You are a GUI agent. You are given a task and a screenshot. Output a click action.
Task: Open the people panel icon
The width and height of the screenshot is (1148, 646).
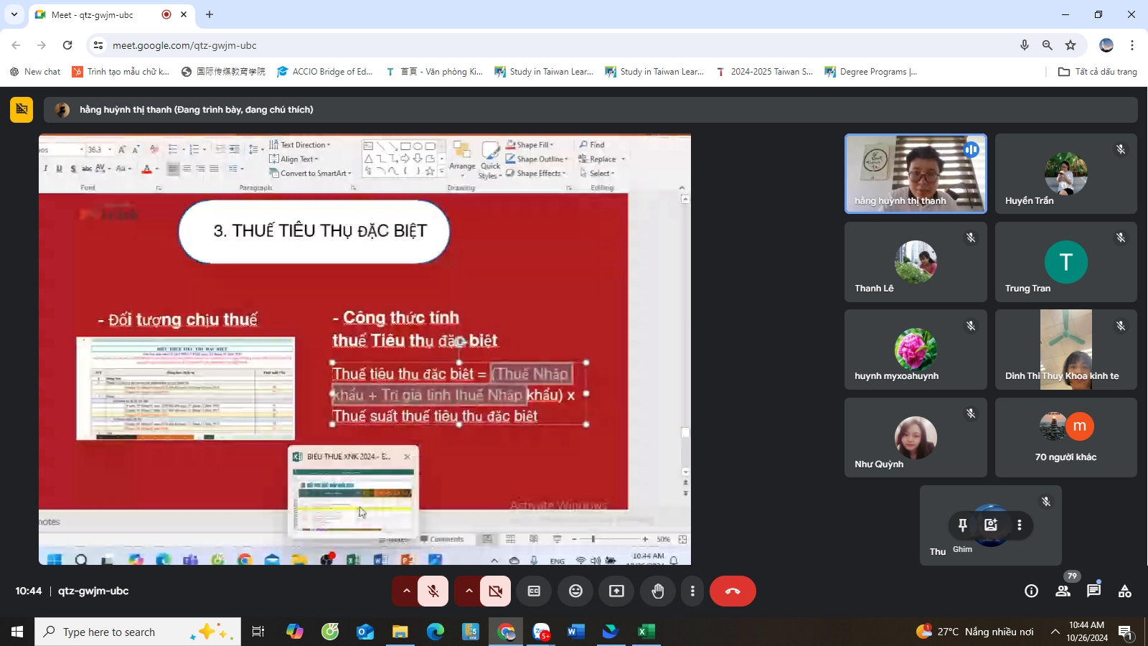click(1063, 591)
